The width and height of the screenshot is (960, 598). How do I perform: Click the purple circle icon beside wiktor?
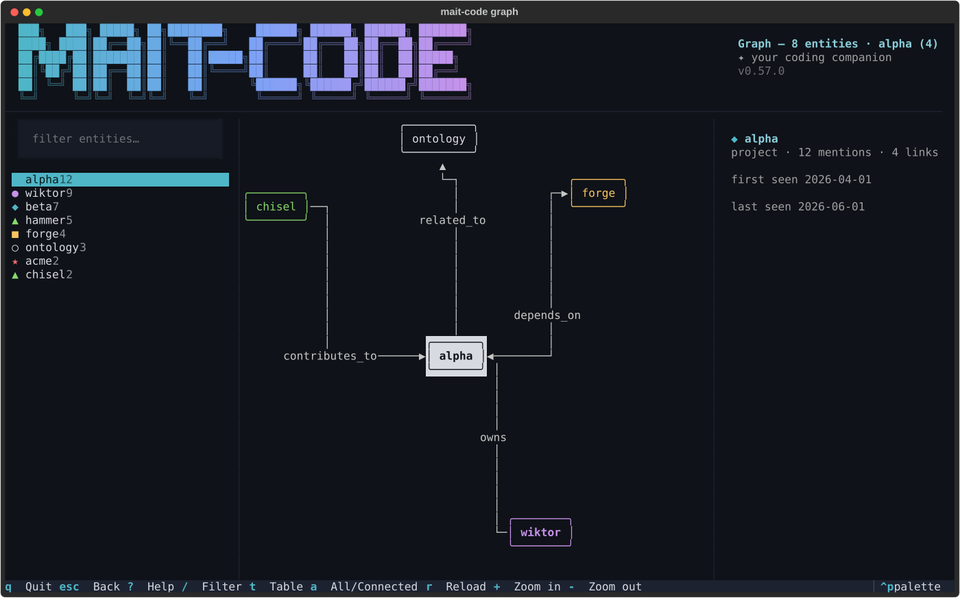(x=15, y=193)
